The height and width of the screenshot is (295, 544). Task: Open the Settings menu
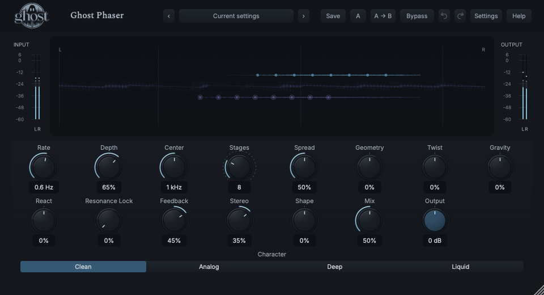486,16
